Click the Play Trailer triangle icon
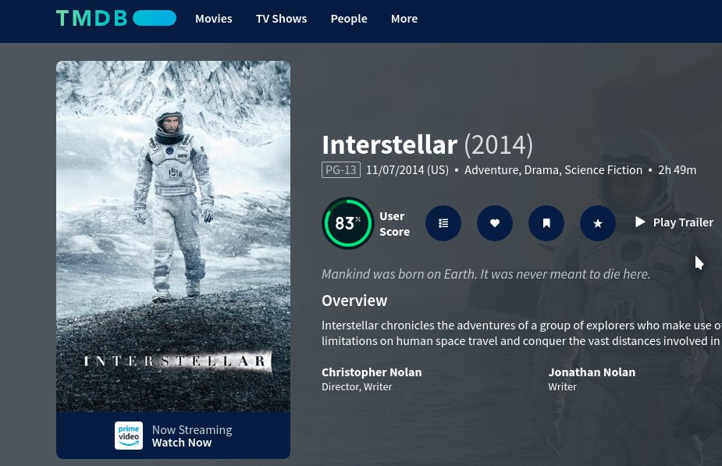722x466 pixels. click(640, 222)
